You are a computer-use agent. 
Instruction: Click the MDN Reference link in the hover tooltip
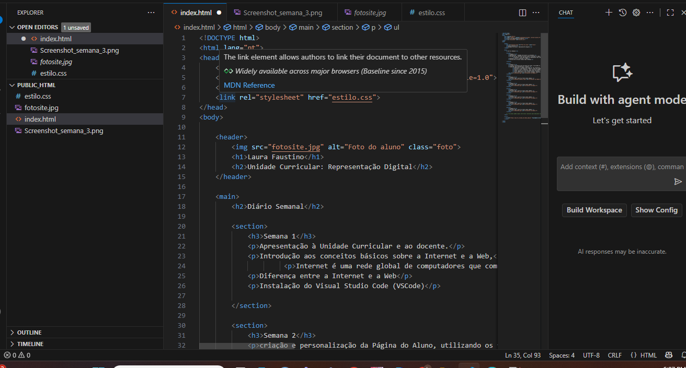coord(249,85)
